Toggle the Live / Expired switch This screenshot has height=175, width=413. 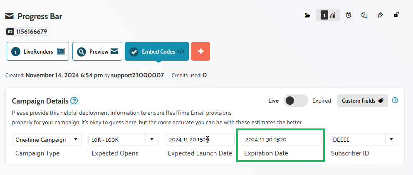point(295,101)
